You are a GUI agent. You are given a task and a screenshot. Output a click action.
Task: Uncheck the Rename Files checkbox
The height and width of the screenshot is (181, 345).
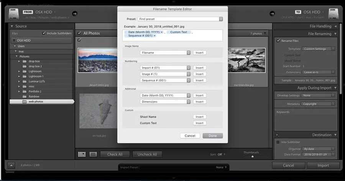tap(278, 41)
